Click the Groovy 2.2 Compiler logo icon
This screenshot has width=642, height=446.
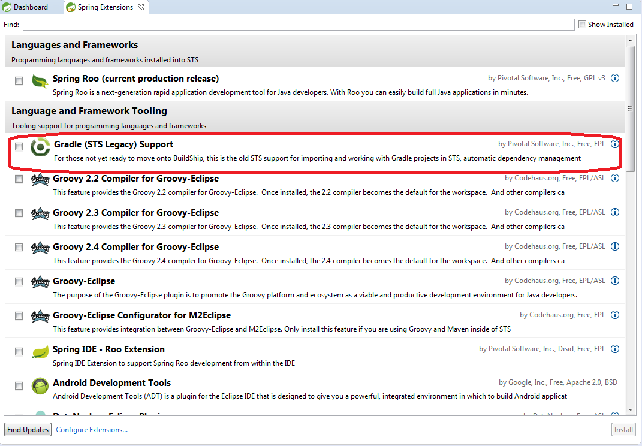[x=40, y=179]
